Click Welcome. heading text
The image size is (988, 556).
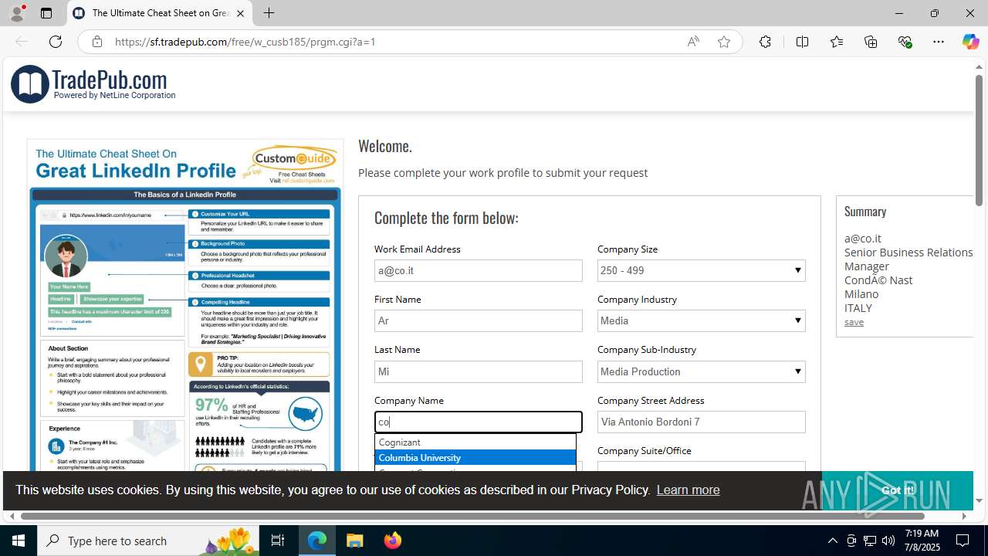pyautogui.click(x=385, y=146)
